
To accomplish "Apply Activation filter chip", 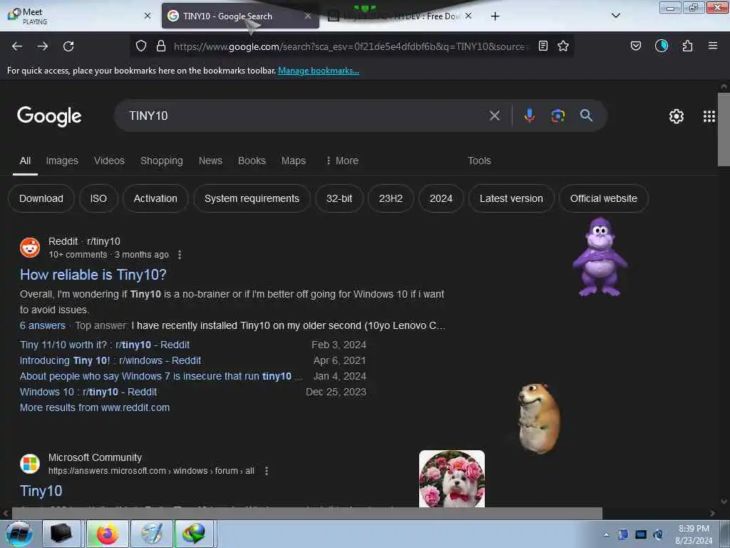I will point(155,198).
